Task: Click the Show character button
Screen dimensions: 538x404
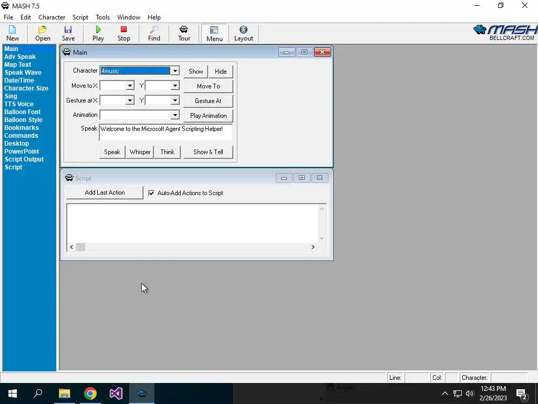Action: click(x=195, y=72)
